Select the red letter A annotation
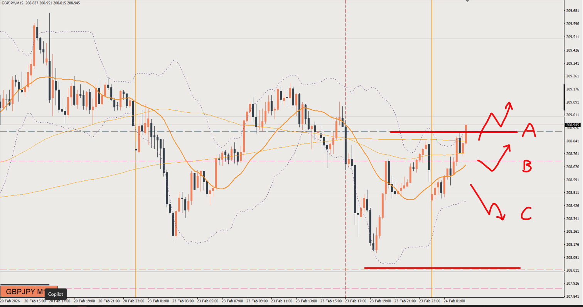This screenshot has height=307, width=583. (528, 131)
